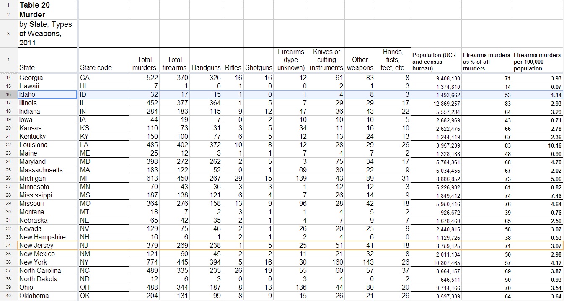Select the 'Knives or cutting instruments' header

[x=326, y=60]
